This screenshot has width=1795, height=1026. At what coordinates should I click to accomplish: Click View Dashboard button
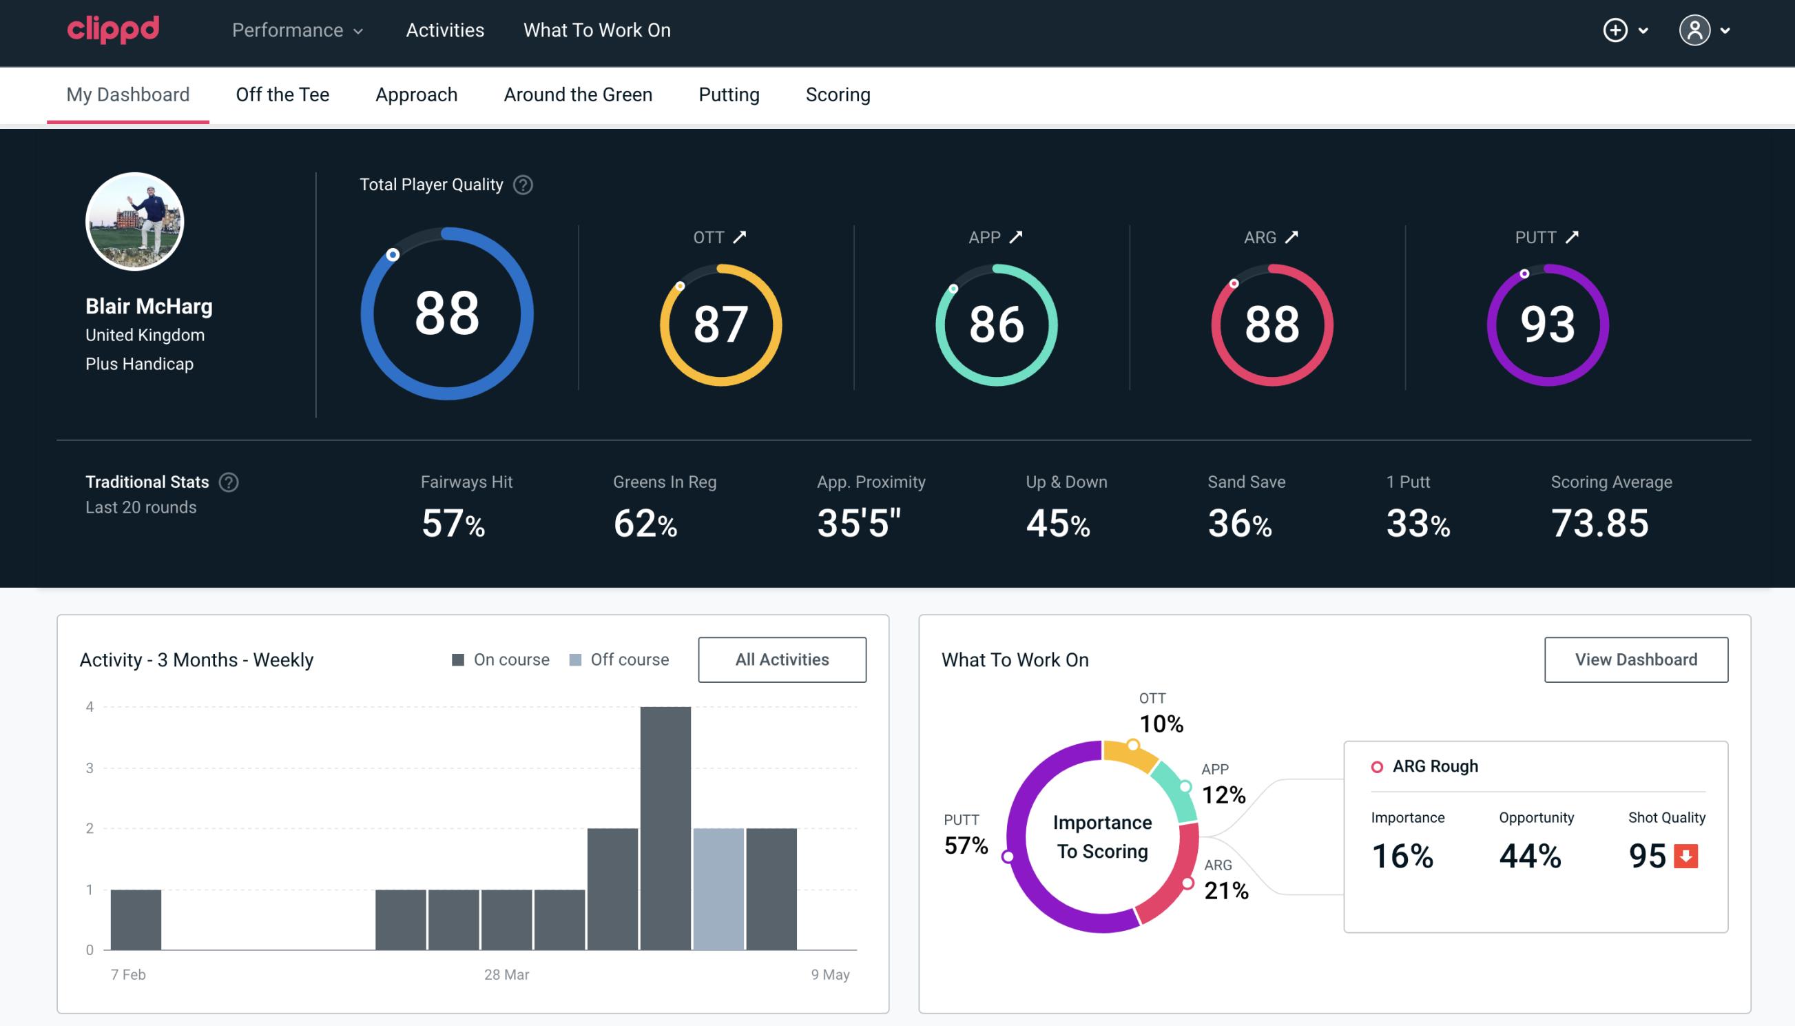[1636, 659]
